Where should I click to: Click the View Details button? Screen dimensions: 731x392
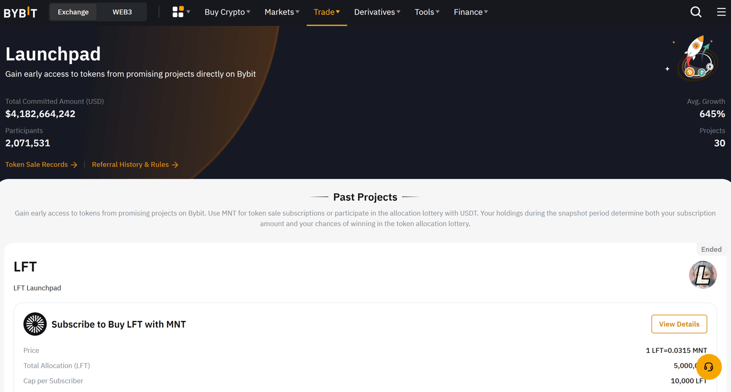click(x=679, y=324)
